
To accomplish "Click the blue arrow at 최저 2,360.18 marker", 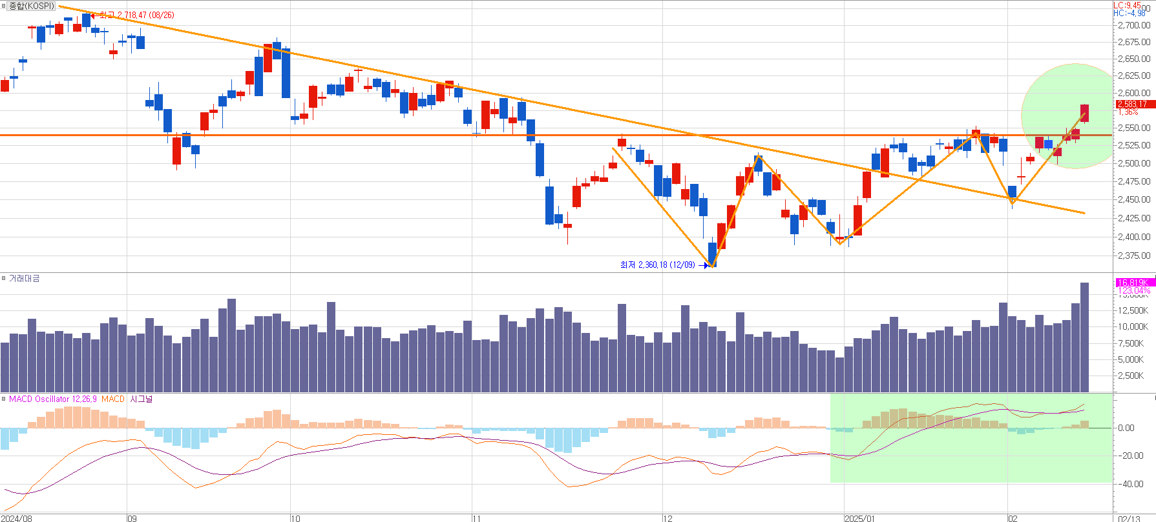I will pyautogui.click(x=704, y=265).
